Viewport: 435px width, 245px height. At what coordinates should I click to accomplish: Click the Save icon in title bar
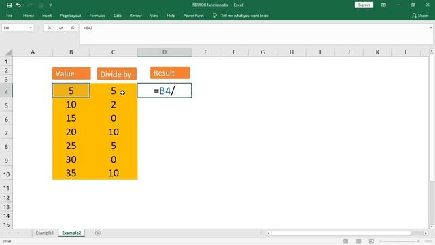click(x=9, y=5)
